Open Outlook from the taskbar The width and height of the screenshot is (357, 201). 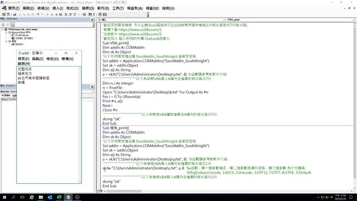(x=50, y=197)
